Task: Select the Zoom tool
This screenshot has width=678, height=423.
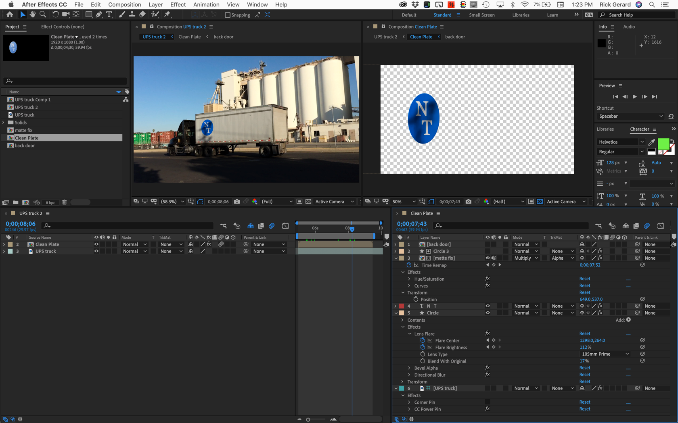Action: pyautogui.click(x=43, y=15)
